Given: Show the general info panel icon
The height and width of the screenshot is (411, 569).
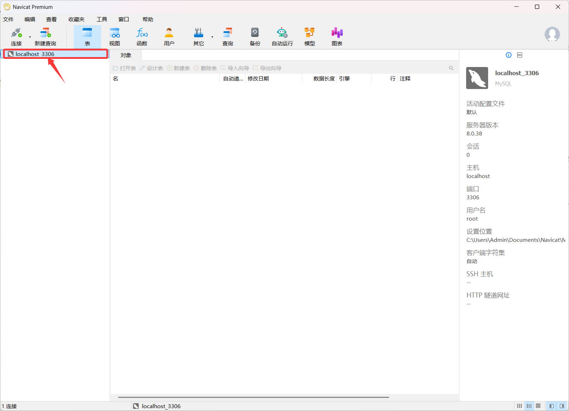Looking at the screenshot, I should [x=509, y=55].
